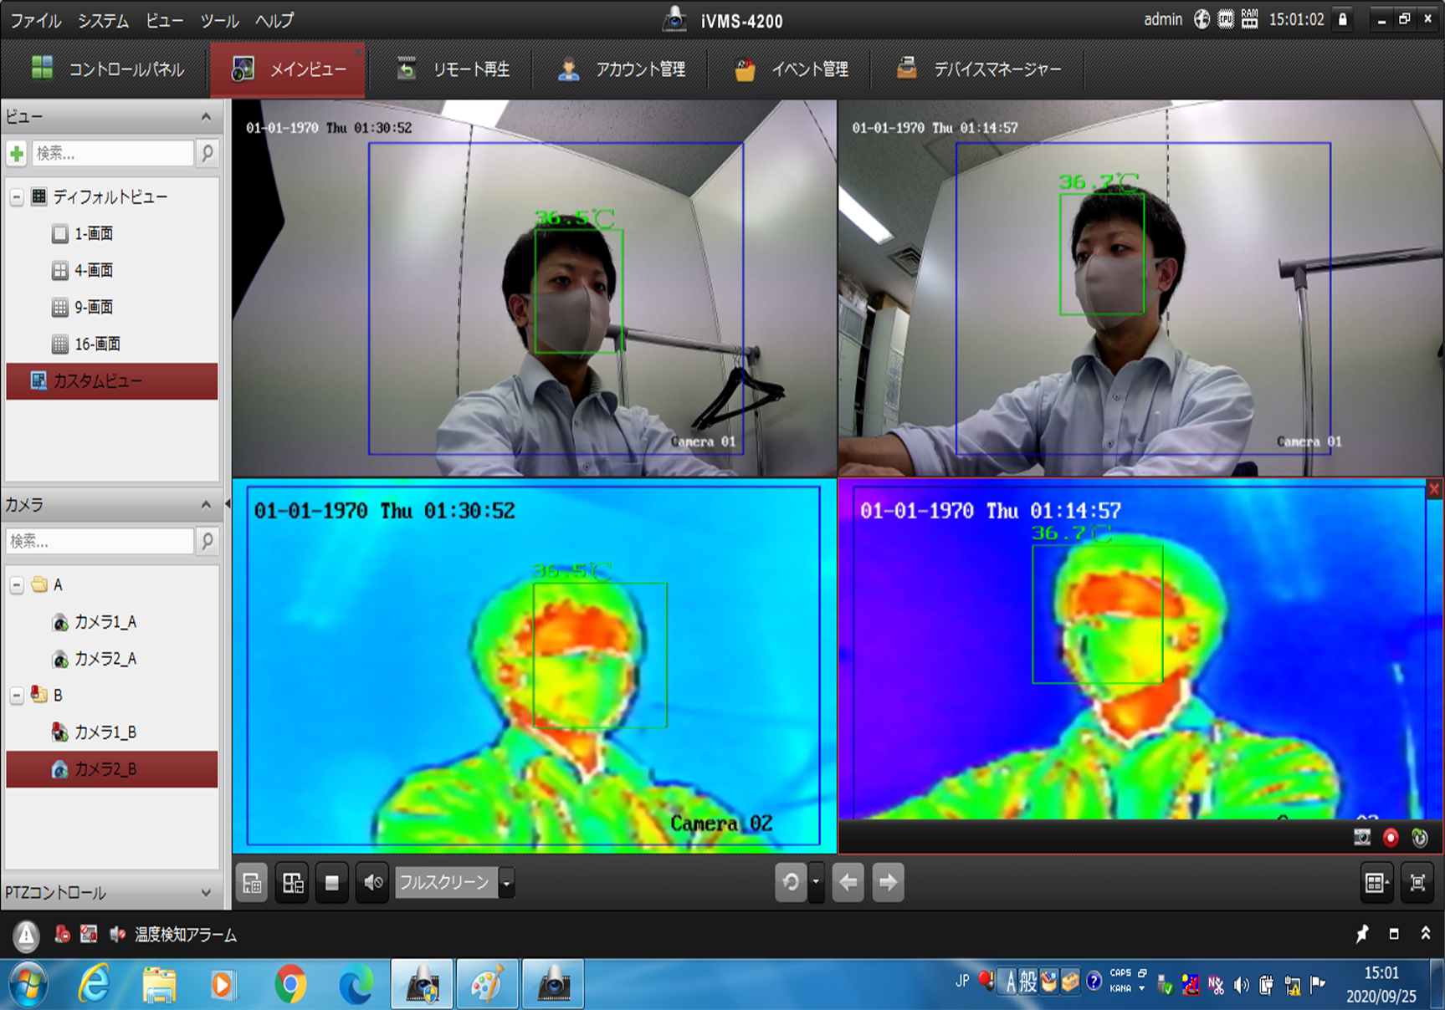This screenshot has height=1010, width=1445.
Task: Pin the alarm panel with pushpin icon
Action: (1362, 934)
